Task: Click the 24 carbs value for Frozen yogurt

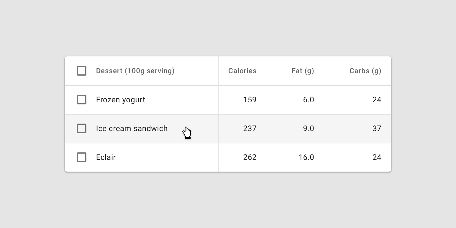Action: [377, 100]
